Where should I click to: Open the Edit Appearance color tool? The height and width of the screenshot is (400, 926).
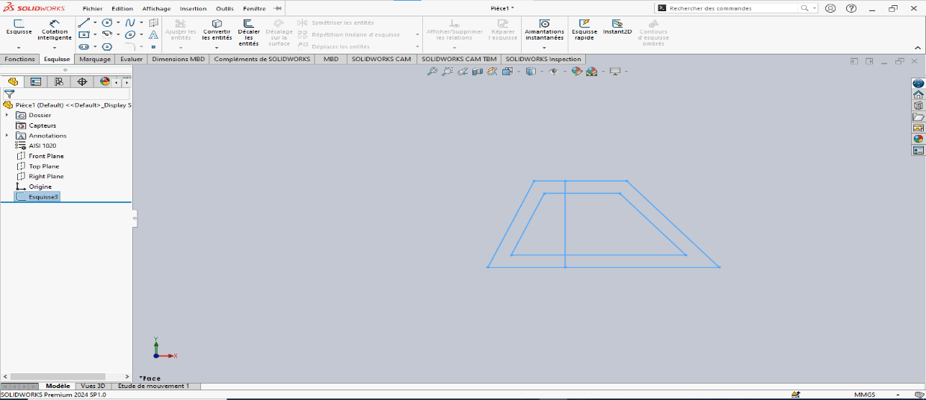click(x=576, y=72)
